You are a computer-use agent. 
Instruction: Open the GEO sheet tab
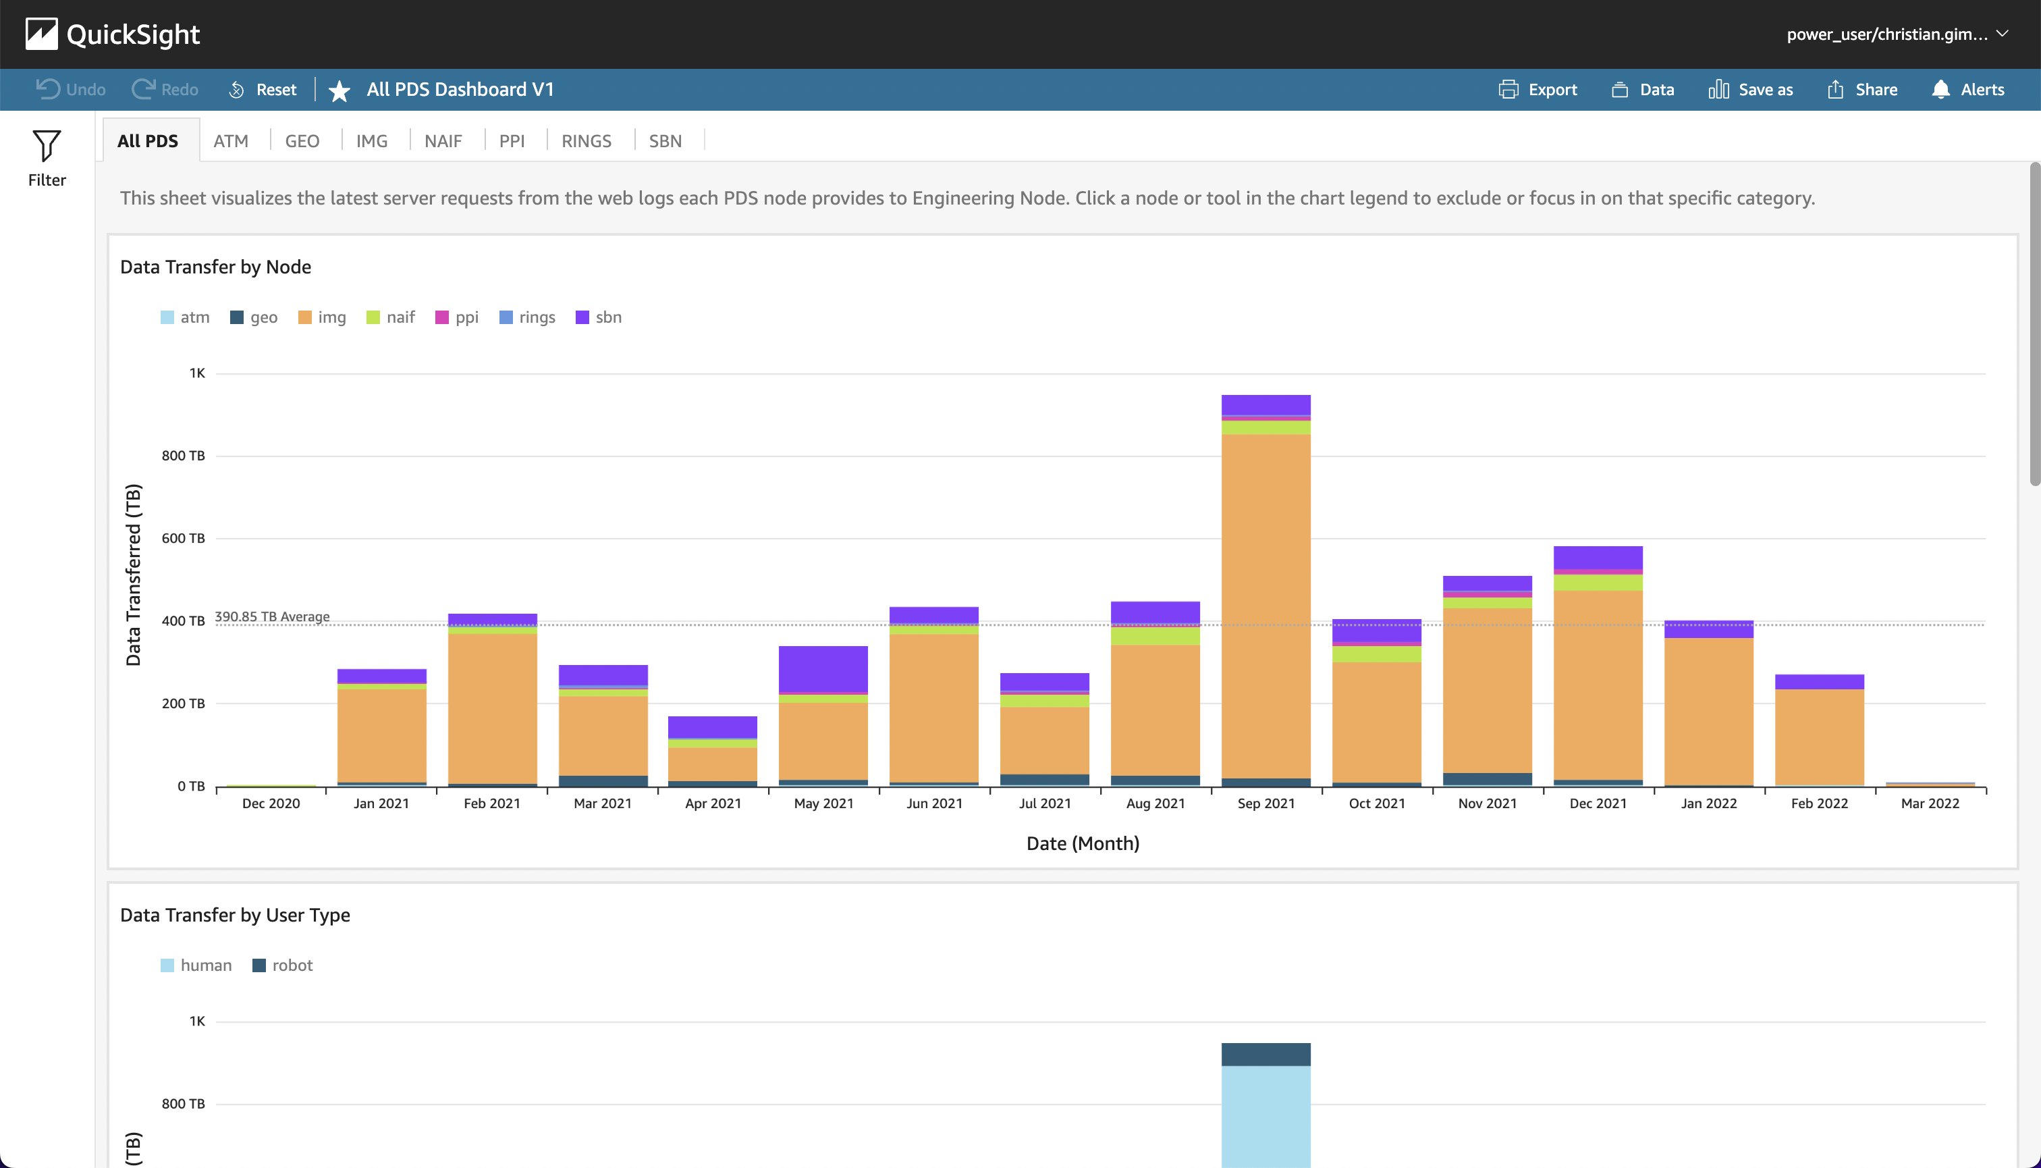(x=302, y=140)
